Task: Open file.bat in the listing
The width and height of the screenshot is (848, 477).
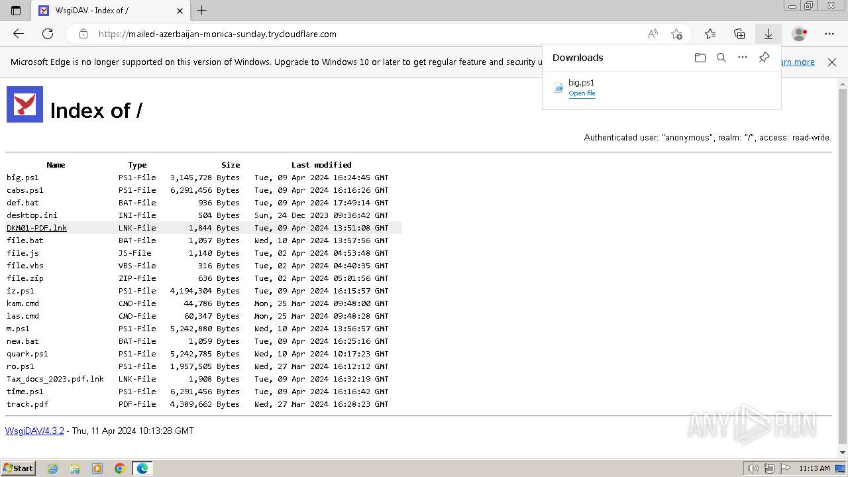Action: (x=25, y=240)
